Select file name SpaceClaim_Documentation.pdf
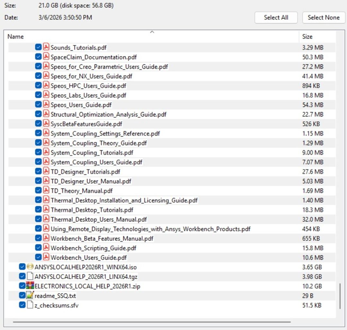 (93, 57)
